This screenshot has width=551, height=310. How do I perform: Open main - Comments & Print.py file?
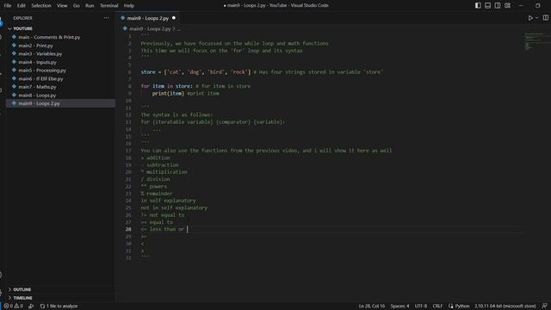click(x=49, y=37)
